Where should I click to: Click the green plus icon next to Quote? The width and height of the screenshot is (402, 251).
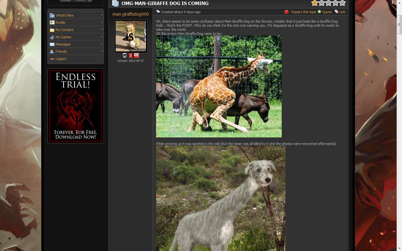point(320,12)
